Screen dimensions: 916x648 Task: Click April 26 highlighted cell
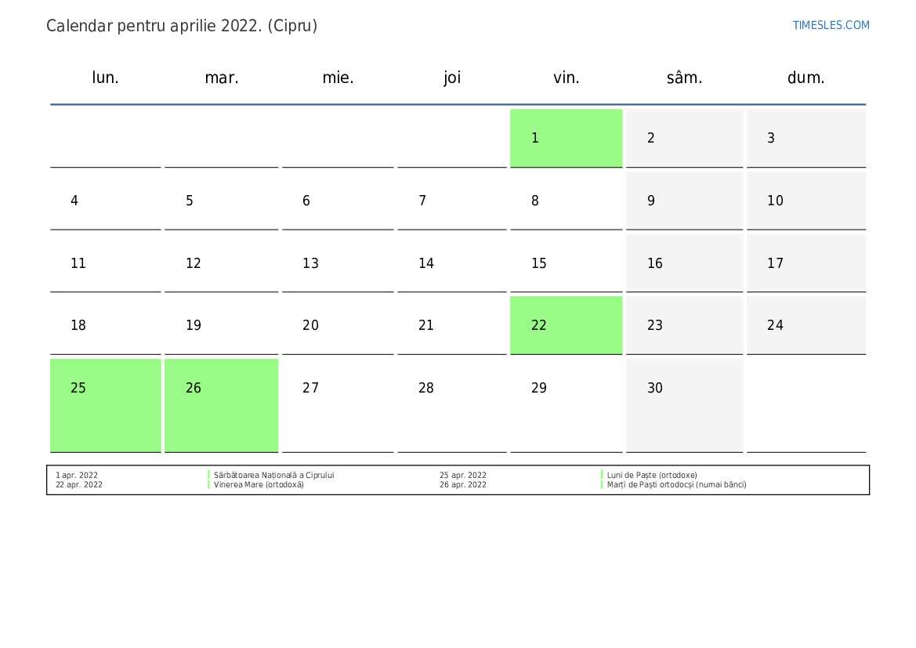pos(221,404)
